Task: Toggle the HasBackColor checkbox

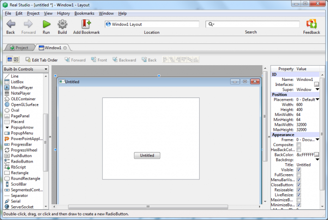Action: (299, 150)
